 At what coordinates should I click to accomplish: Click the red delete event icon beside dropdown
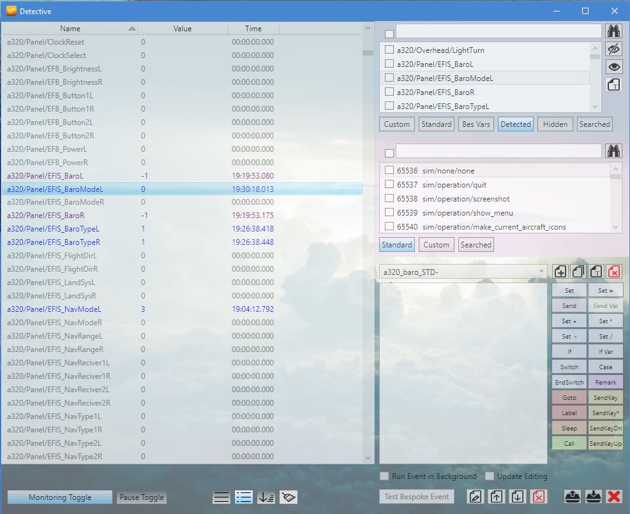[x=613, y=272]
